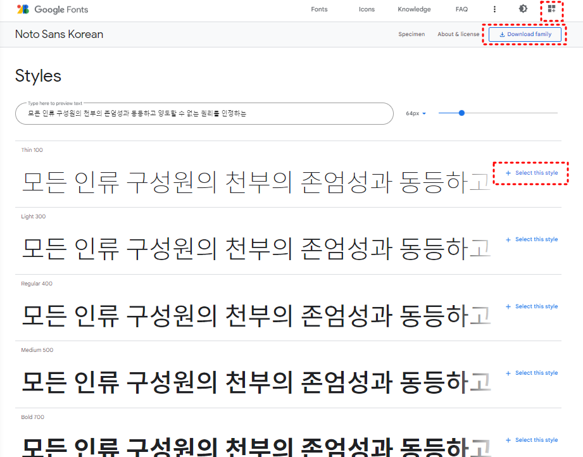
Task: Click the preview text input field
Action: tap(204, 113)
